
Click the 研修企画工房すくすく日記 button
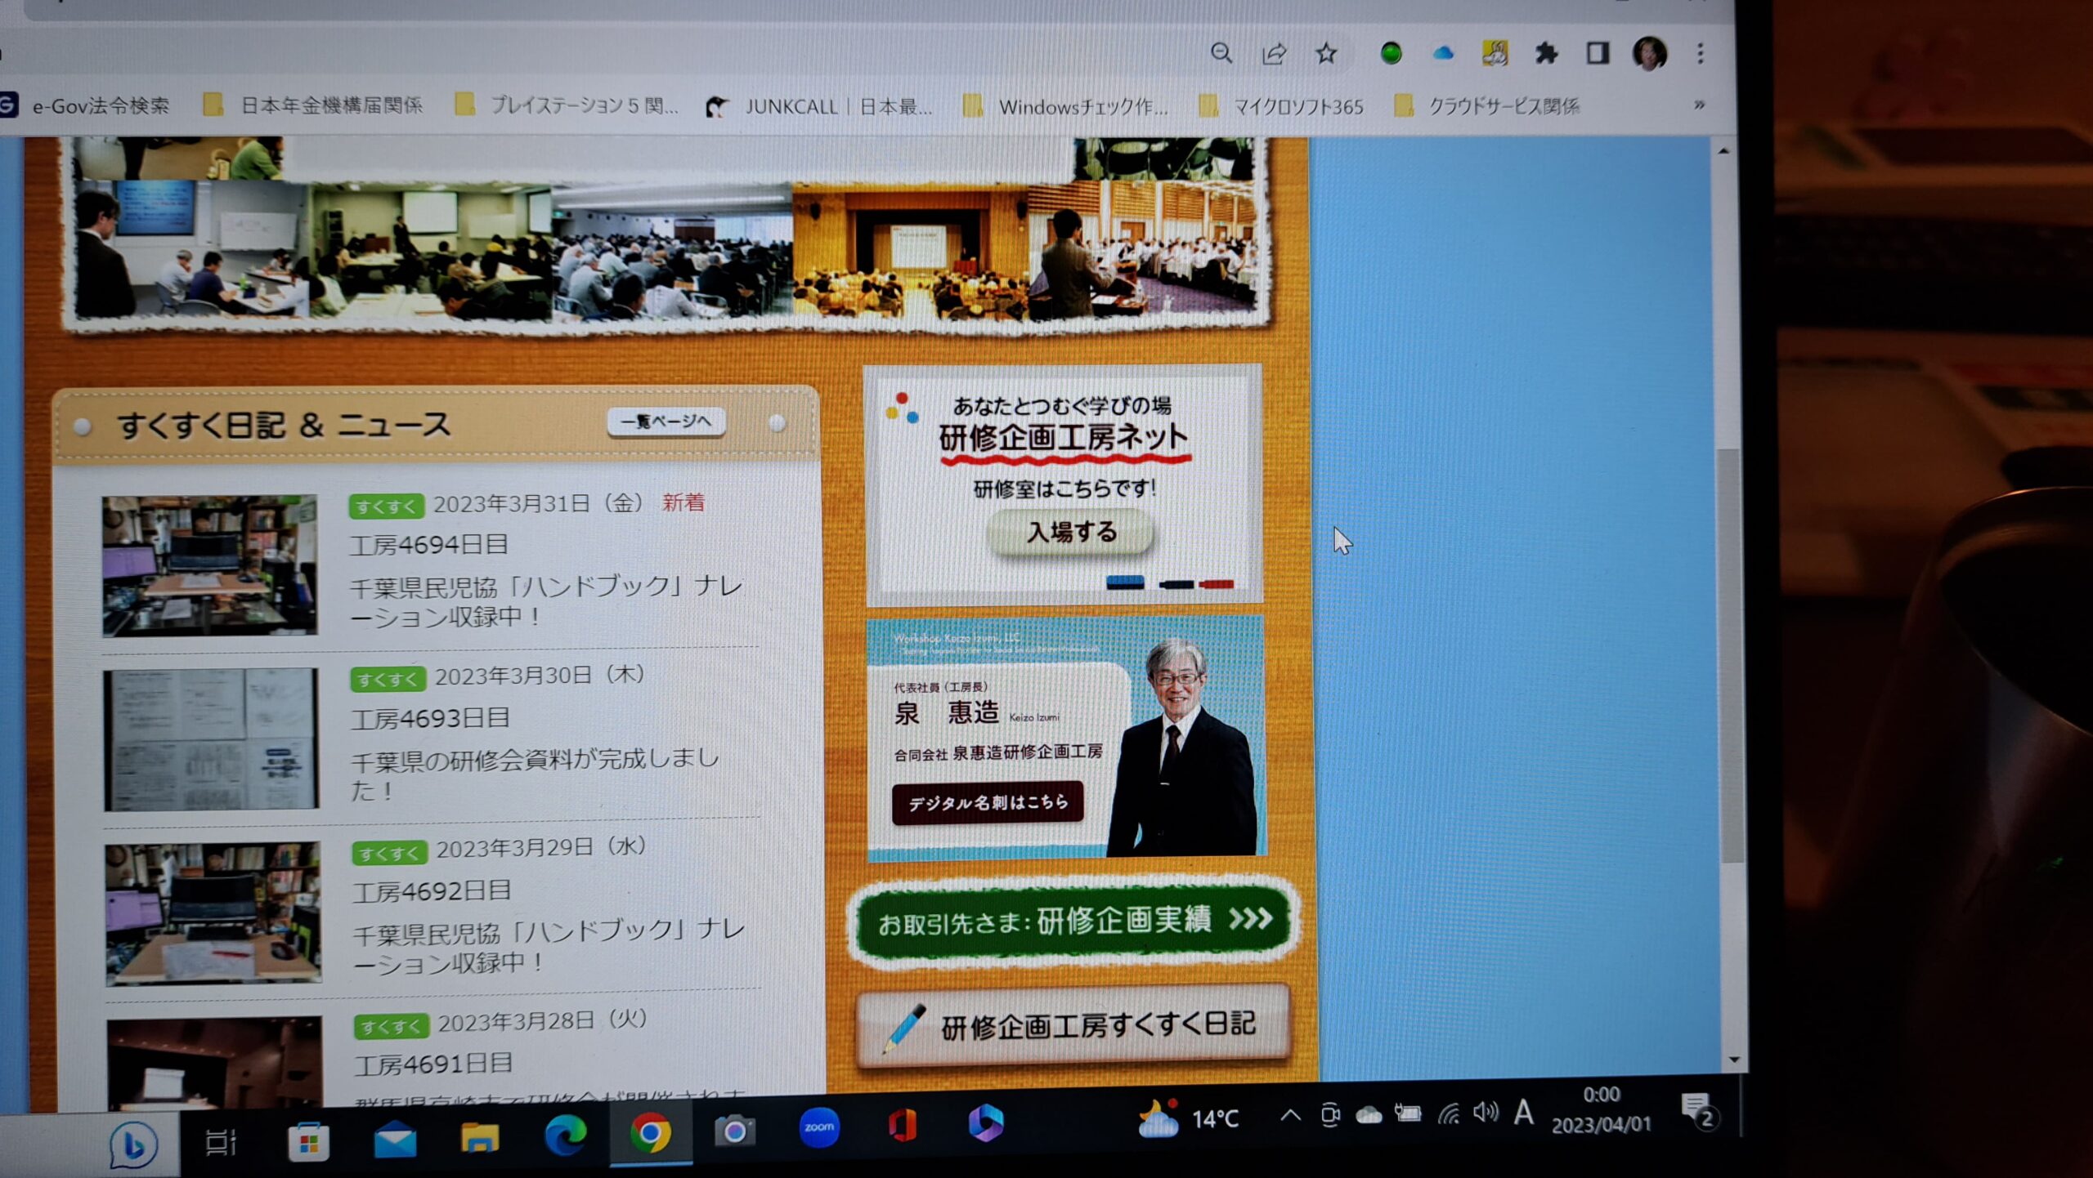tap(1073, 1026)
